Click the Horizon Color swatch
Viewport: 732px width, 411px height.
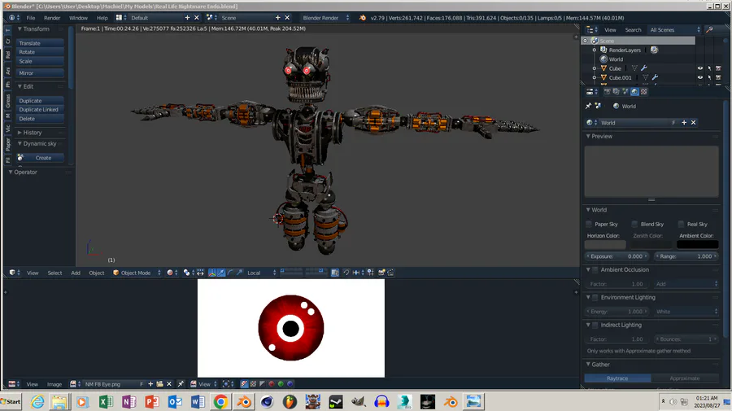605,245
